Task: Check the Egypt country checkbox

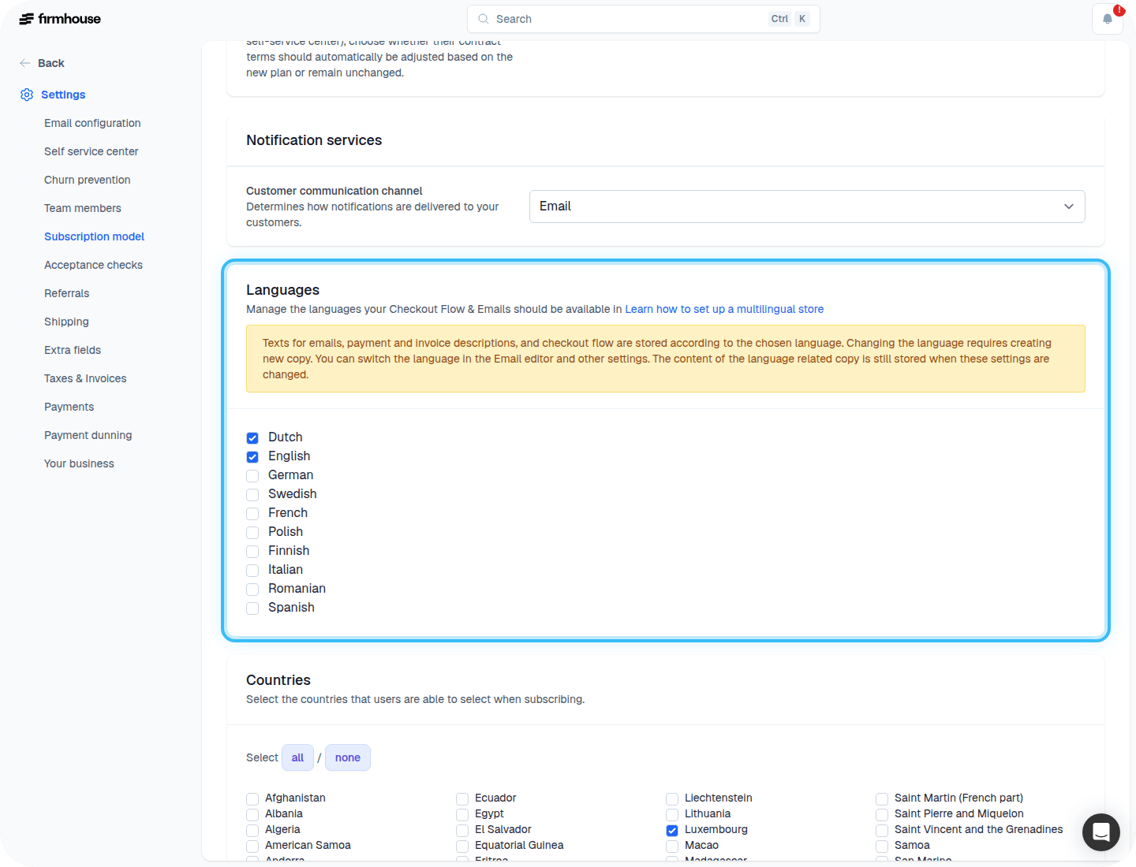Action: click(462, 815)
